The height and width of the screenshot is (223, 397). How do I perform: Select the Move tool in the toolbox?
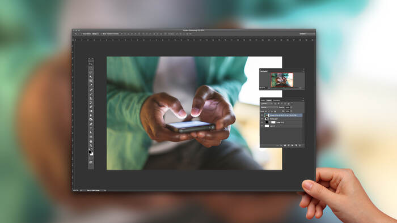[x=91, y=64]
